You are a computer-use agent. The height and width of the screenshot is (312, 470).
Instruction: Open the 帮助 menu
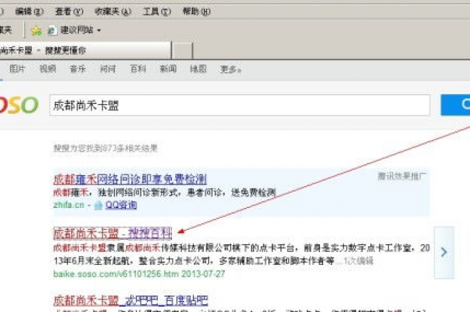point(196,12)
